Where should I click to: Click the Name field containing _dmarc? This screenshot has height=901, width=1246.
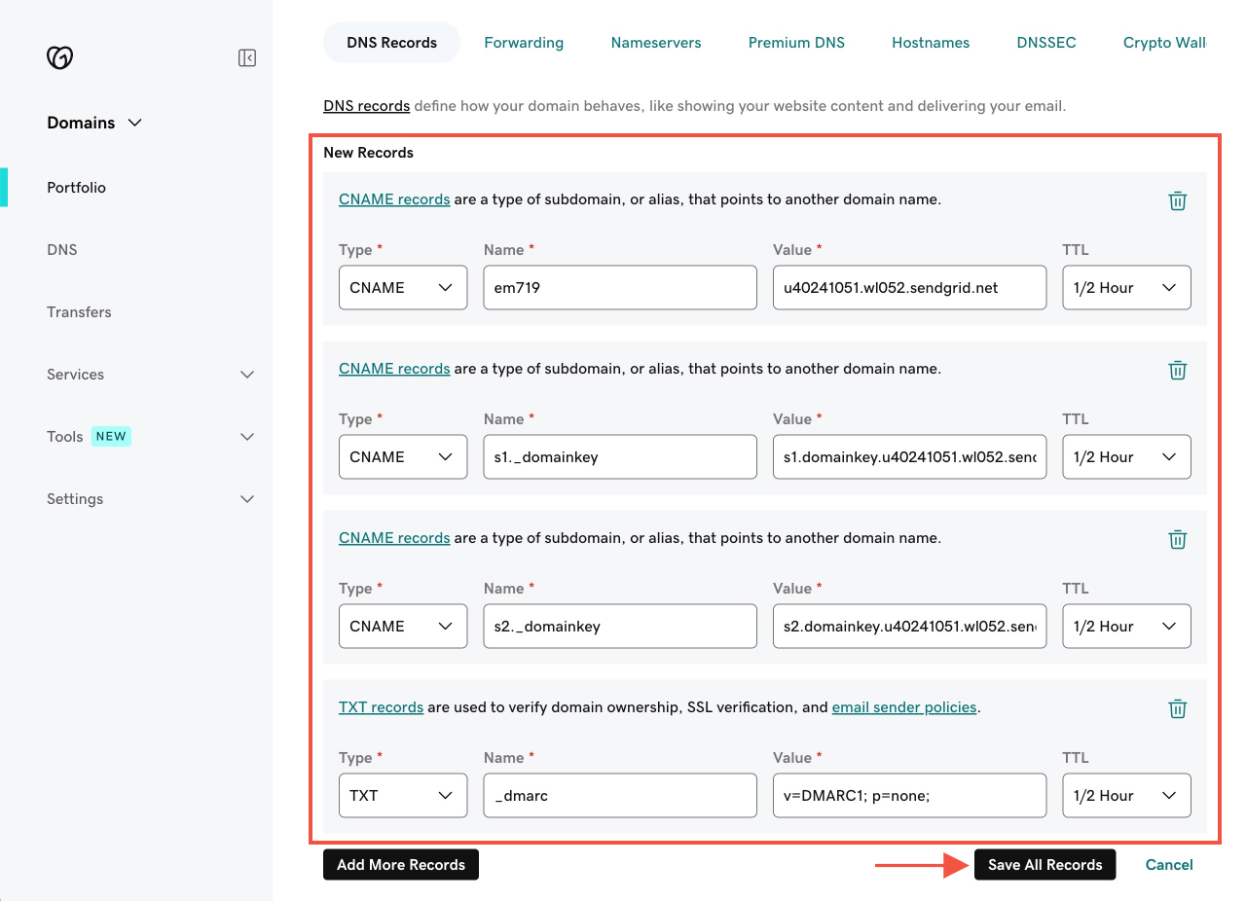click(x=619, y=795)
